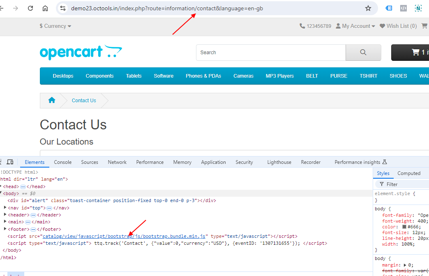Click the browser forward arrow

(x=16, y=8)
